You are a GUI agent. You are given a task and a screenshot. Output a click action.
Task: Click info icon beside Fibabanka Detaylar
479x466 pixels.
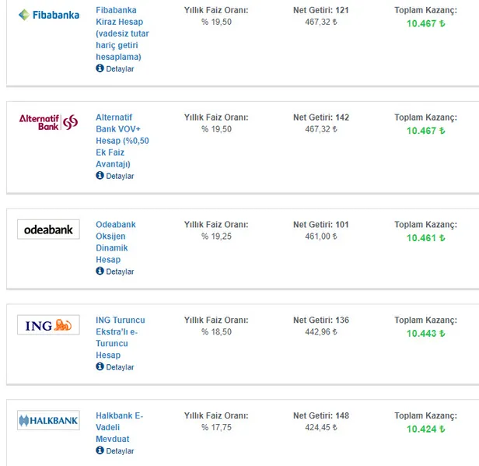pos(100,68)
